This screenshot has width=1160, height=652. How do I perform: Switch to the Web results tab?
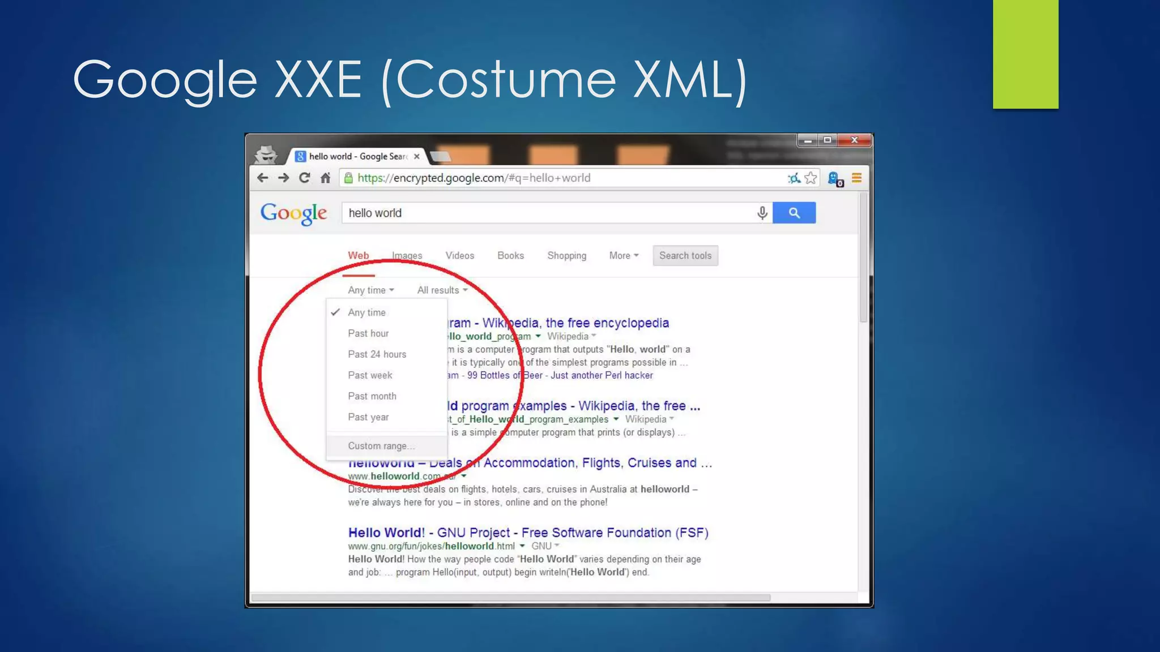(x=358, y=255)
